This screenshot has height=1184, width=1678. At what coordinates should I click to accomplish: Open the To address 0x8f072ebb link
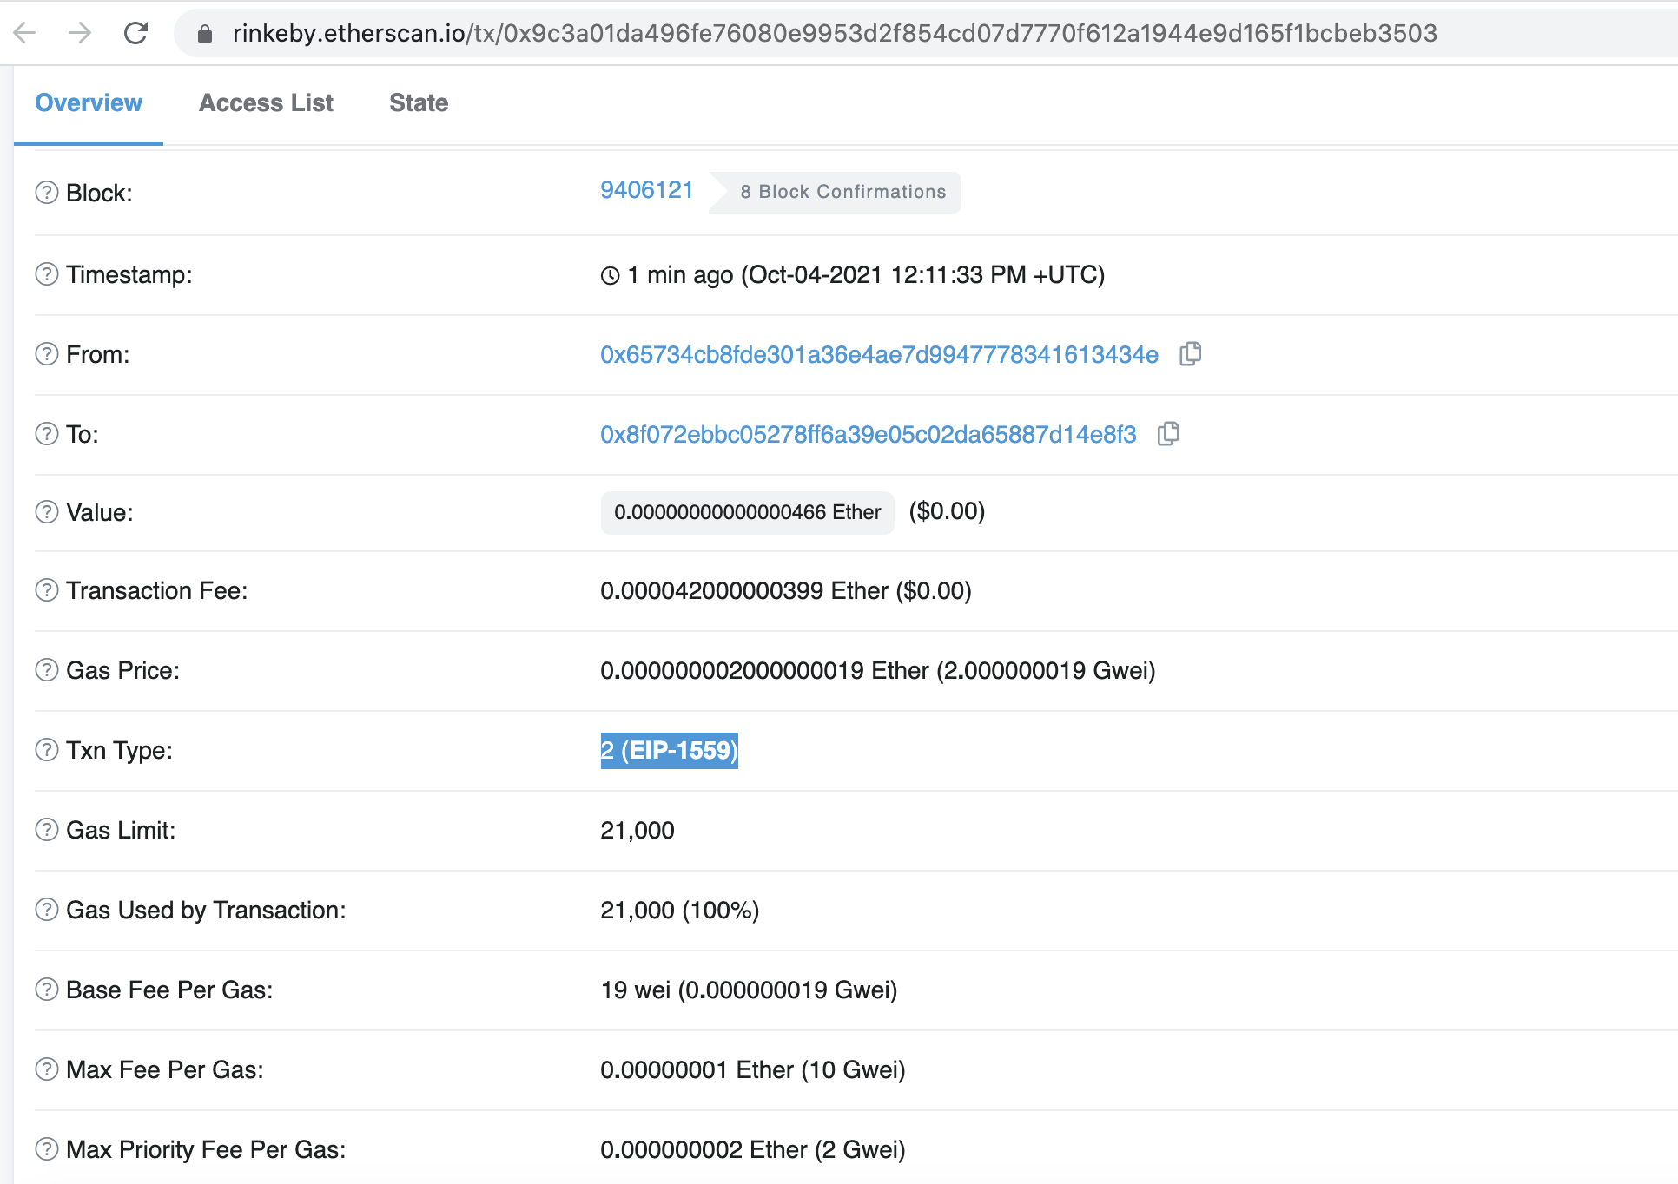868,435
